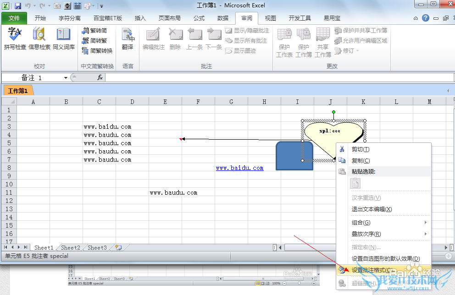This screenshot has width=455, height=295.
Task: Click 保护工作表 protect sheet
Action: click(284, 42)
